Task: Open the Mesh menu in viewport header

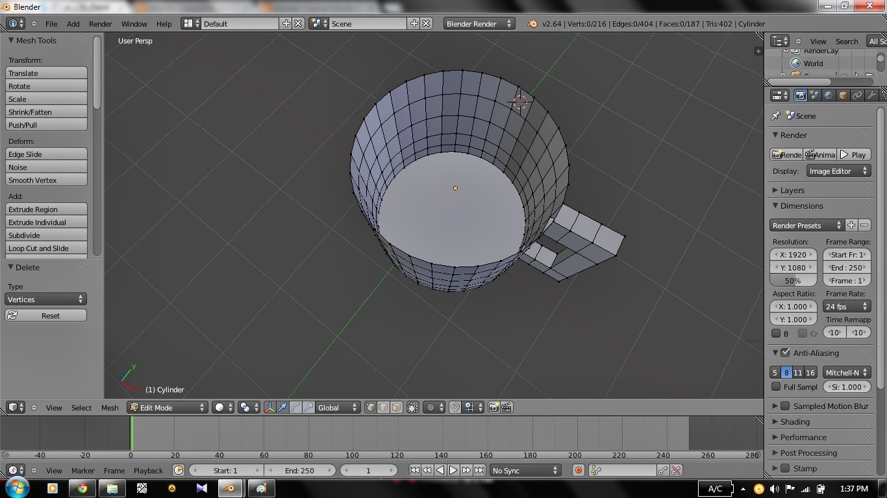Action: (110, 407)
